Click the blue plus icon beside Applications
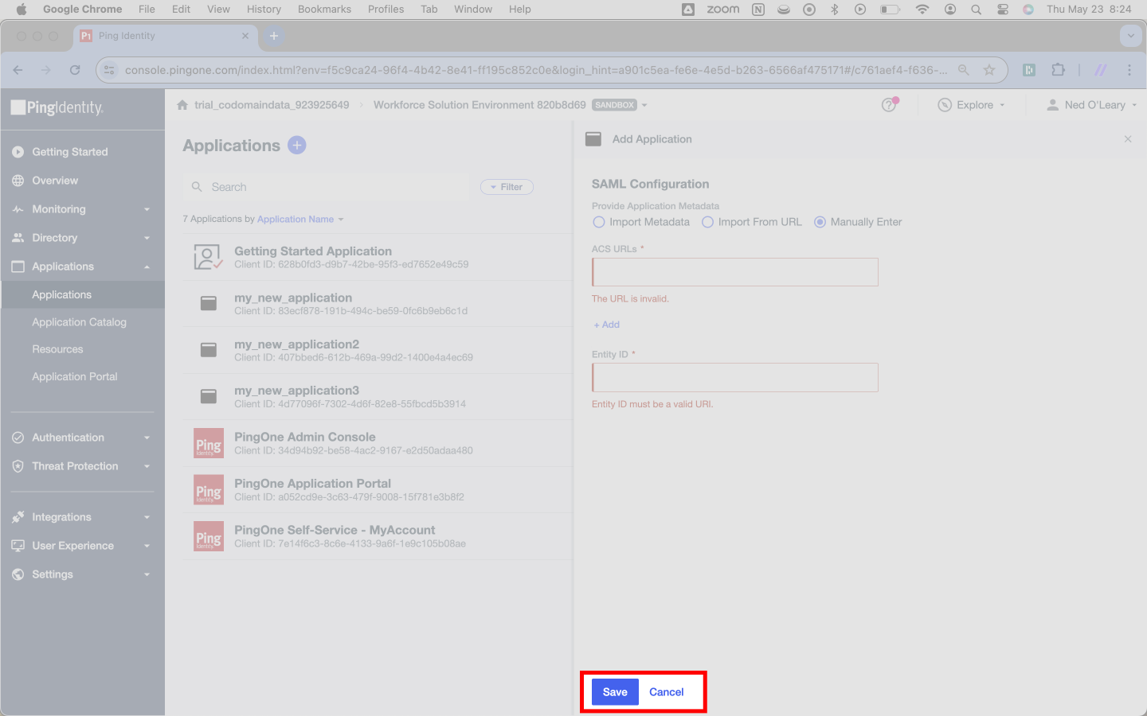This screenshot has width=1147, height=716. click(296, 146)
